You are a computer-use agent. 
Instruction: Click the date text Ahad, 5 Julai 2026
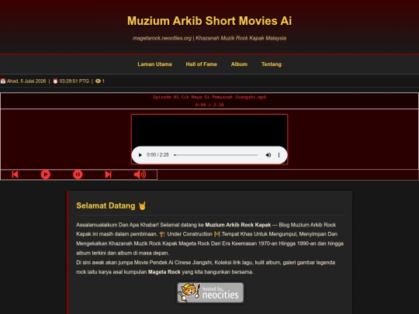tap(26, 81)
